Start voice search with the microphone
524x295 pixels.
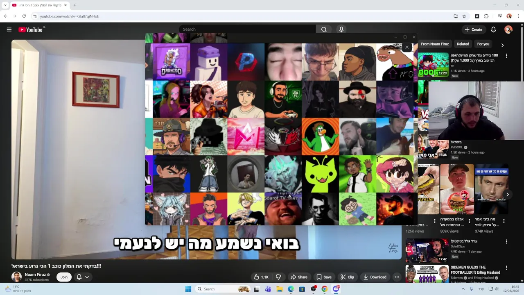[x=341, y=29]
